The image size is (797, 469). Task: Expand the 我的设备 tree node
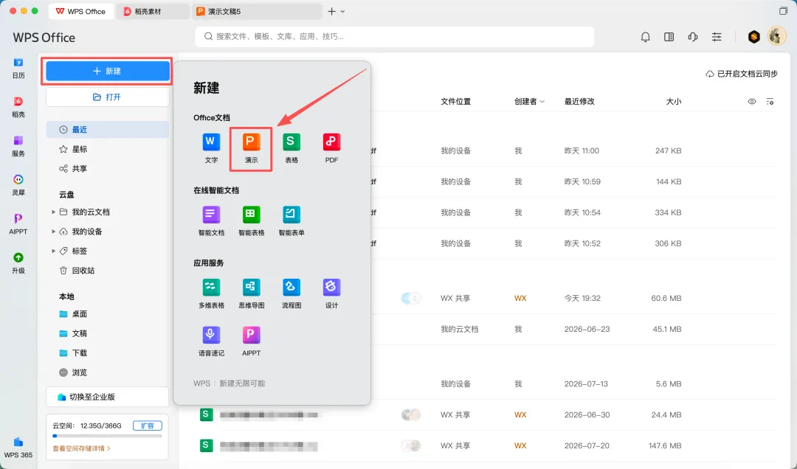[53, 232]
